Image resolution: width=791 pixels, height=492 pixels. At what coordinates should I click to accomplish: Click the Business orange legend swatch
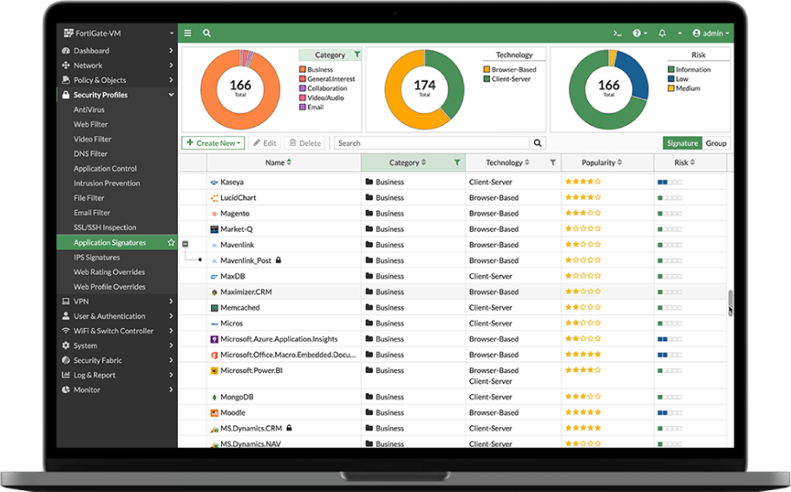pyautogui.click(x=303, y=69)
